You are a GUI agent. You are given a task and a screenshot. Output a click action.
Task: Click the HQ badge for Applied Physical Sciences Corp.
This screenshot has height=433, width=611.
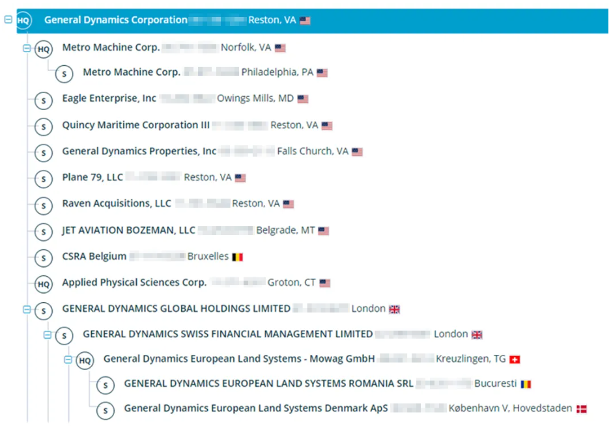pos(44,285)
